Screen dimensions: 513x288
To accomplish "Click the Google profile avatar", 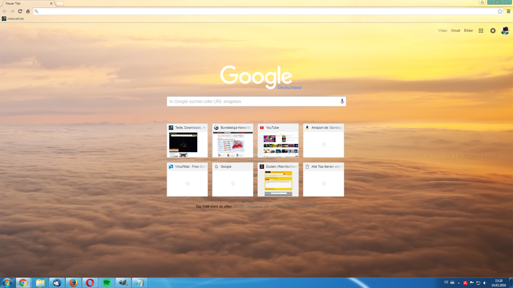I will click(x=505, y=30).
